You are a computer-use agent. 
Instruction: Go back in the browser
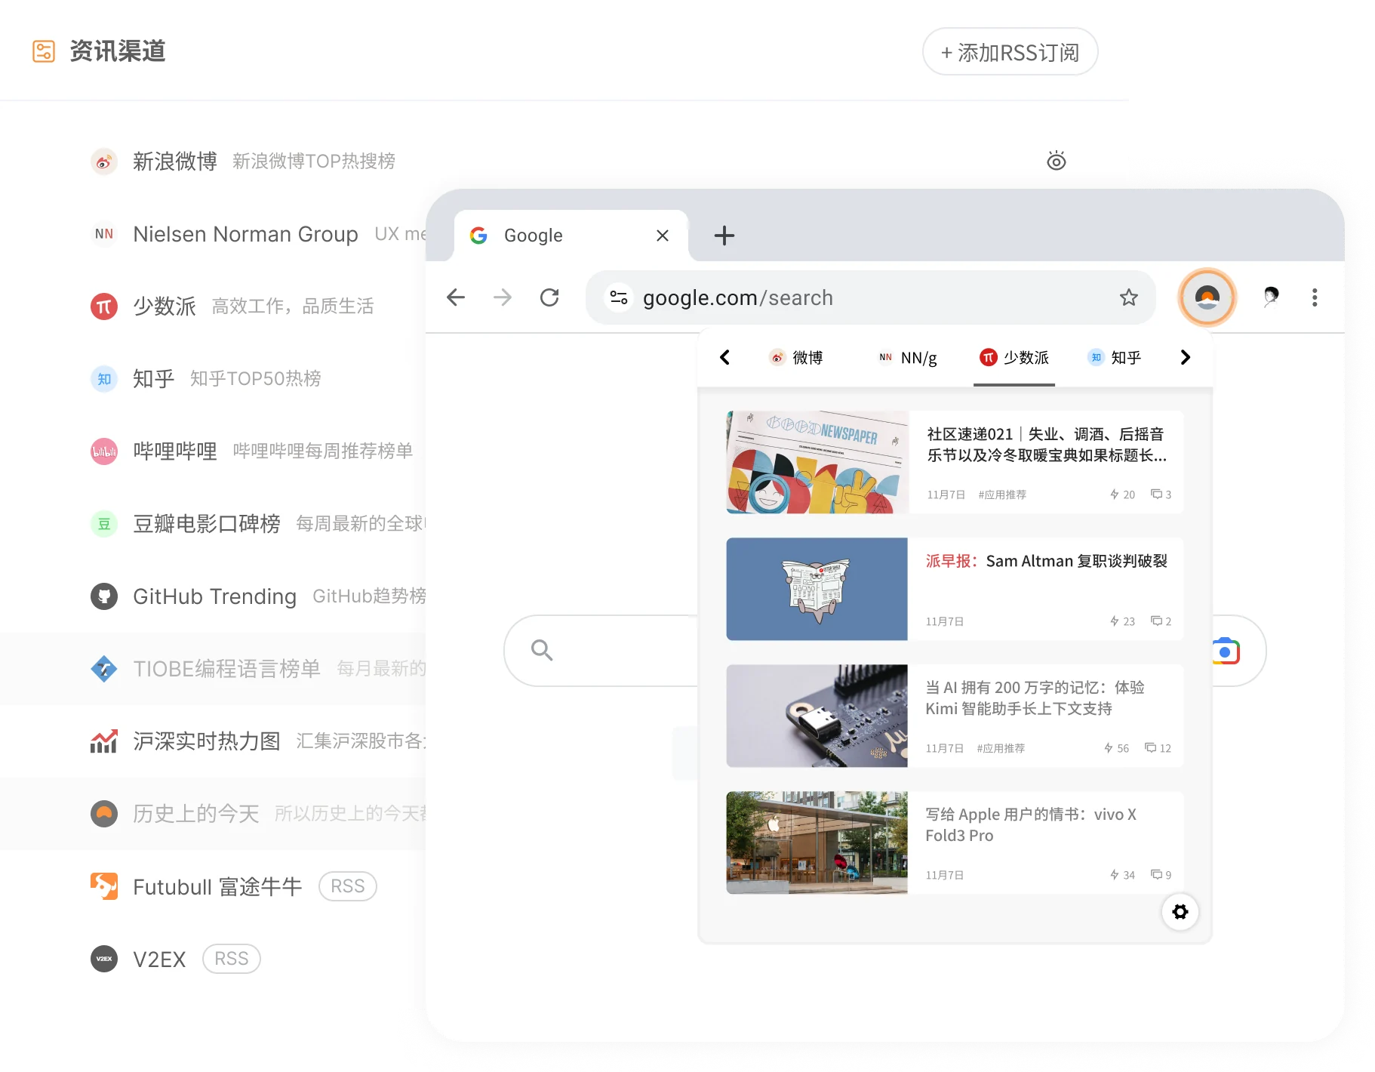pyautogui.click(x=456, y=297)
